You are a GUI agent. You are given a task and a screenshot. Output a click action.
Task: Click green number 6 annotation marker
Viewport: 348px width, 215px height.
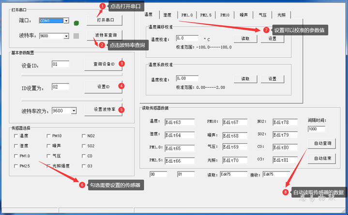[x=82, y=185]
